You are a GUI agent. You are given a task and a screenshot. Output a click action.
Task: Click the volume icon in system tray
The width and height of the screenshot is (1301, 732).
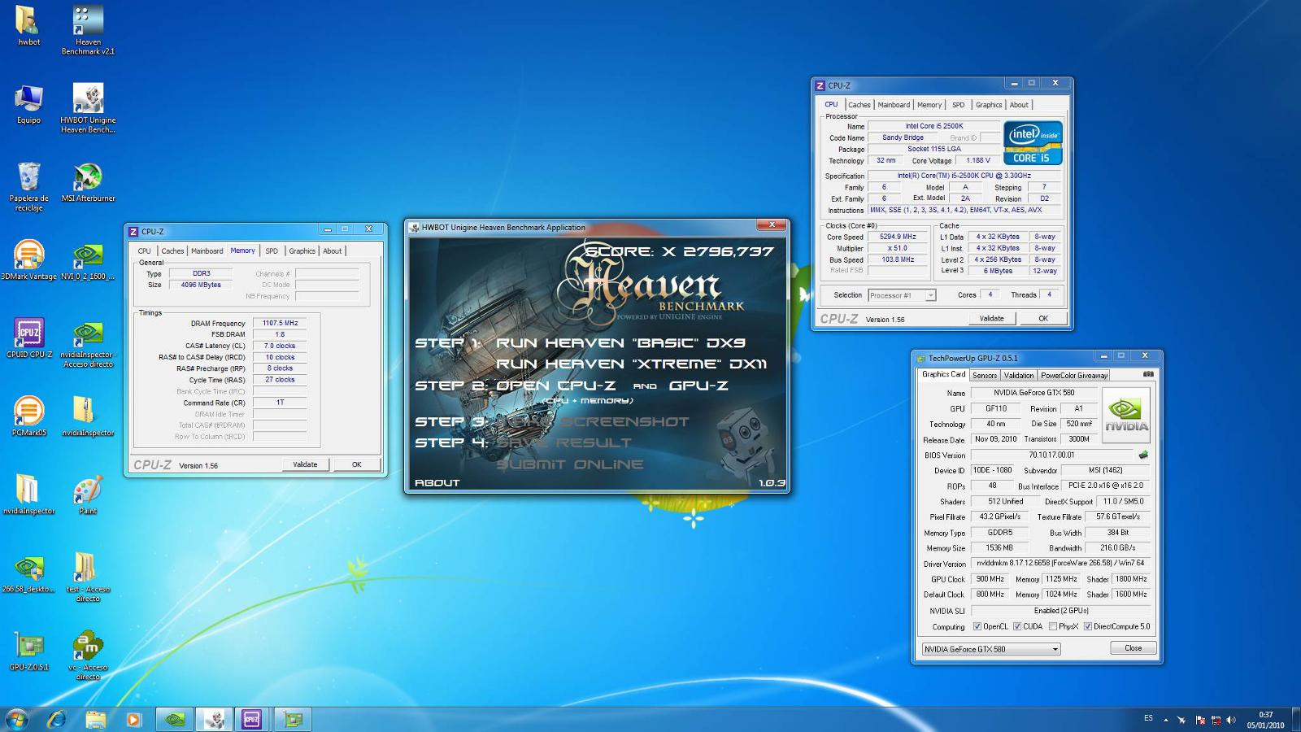tap(1231, 720)
